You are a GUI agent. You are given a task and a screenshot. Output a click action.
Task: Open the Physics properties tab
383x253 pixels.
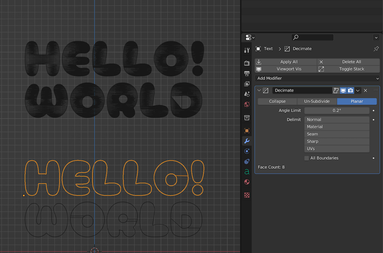247,161
